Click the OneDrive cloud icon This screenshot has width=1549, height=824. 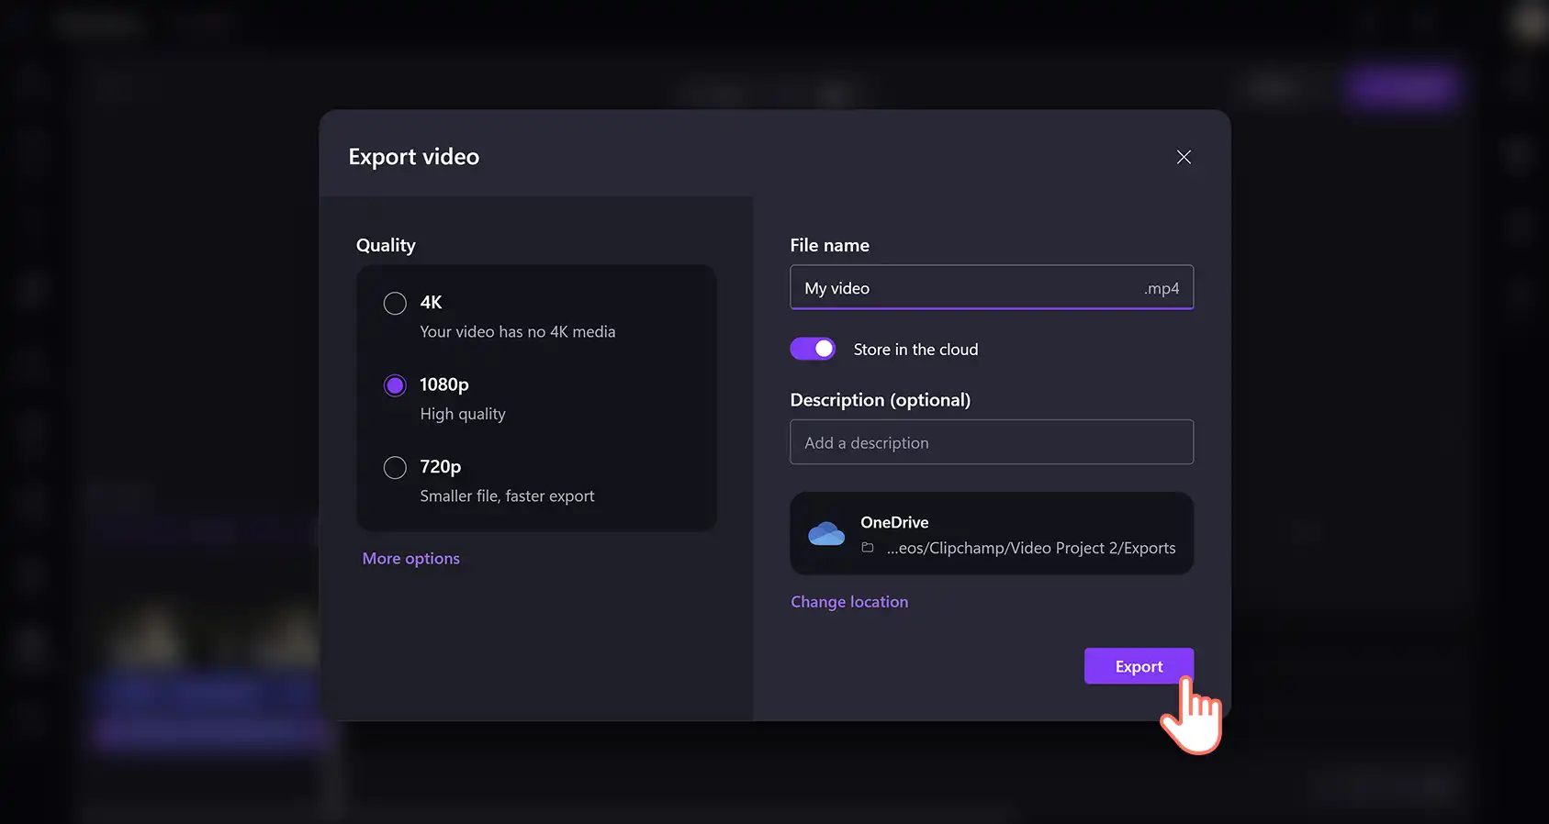pyautogui.click(x=826, y=534)
